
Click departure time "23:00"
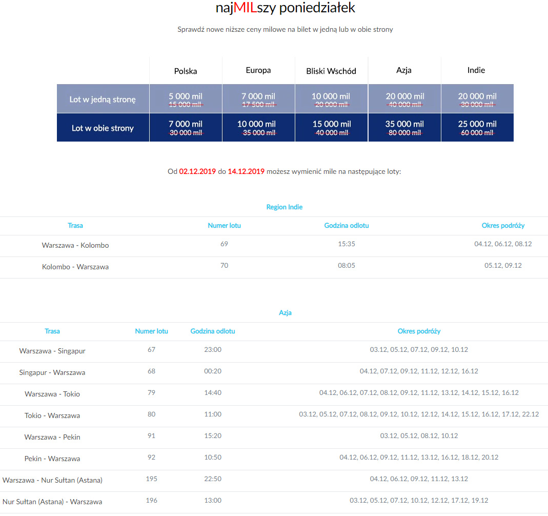coord(213,349)
